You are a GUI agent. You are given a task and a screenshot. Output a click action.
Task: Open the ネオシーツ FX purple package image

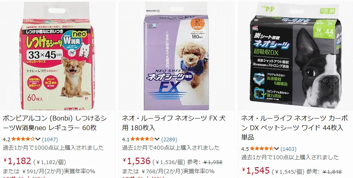click(x=176, y=56)
